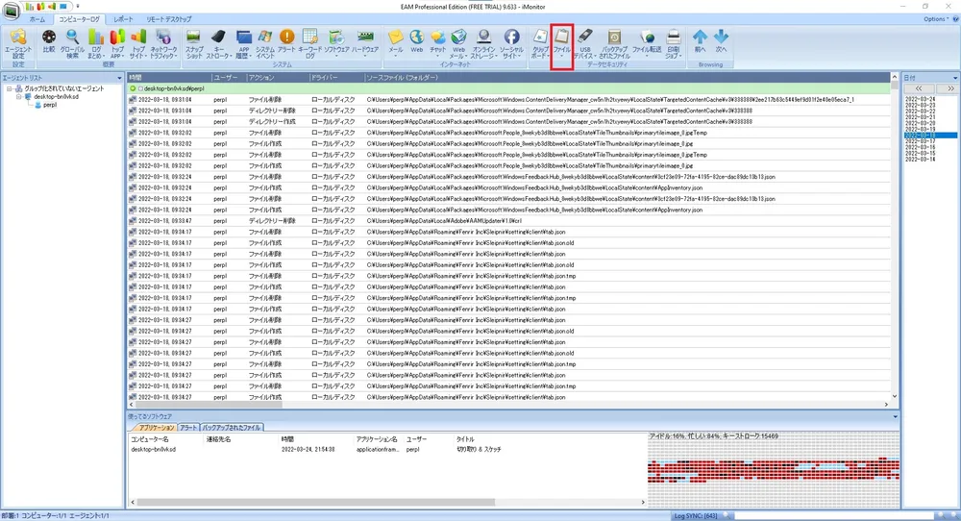Image resolution: width=961 pixels, height=521 pixels.
Task: Open the Options dropdown menu
Action: pos(936,19)
